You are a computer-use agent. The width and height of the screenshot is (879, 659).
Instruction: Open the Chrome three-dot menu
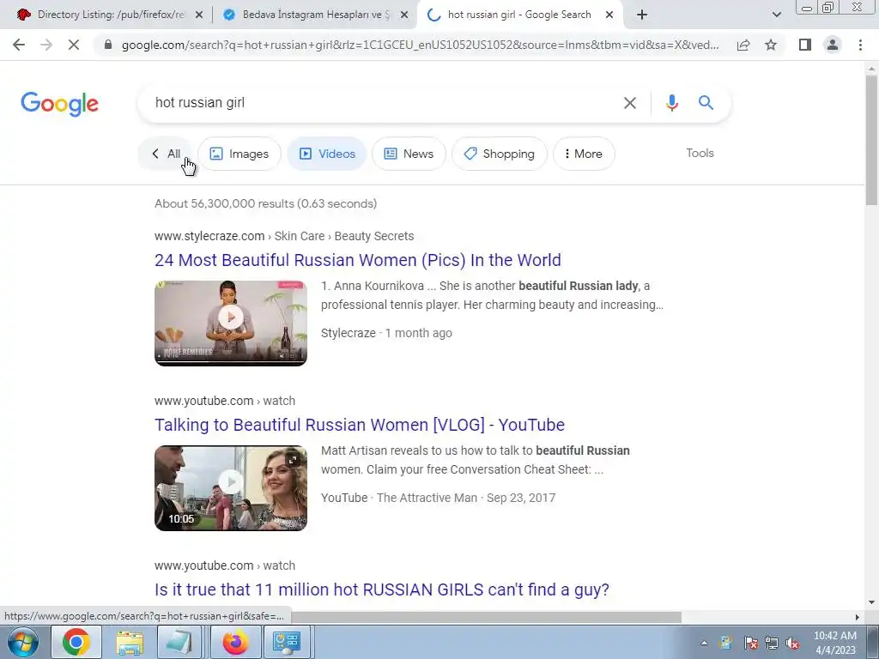[x=860, y=45]
